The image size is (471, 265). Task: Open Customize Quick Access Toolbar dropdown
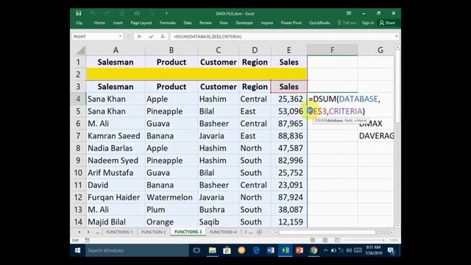[166, 13]
